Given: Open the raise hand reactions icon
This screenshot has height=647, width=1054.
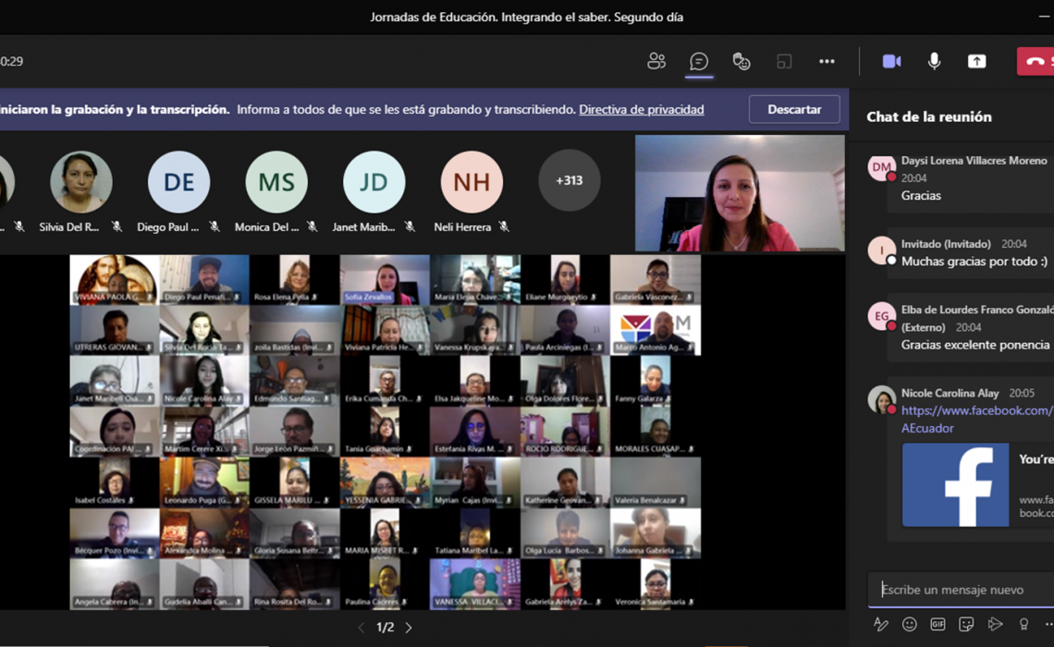Looking at the screenshot, I should pyautogui.click(x=741, y=61).
